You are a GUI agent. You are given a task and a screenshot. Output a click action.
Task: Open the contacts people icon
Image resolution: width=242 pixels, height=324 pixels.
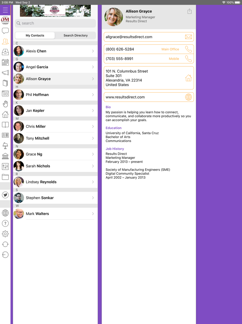coord(5,42)
